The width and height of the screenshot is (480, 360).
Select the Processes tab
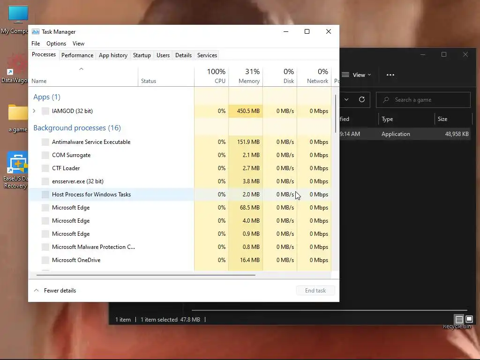(44, 54)
